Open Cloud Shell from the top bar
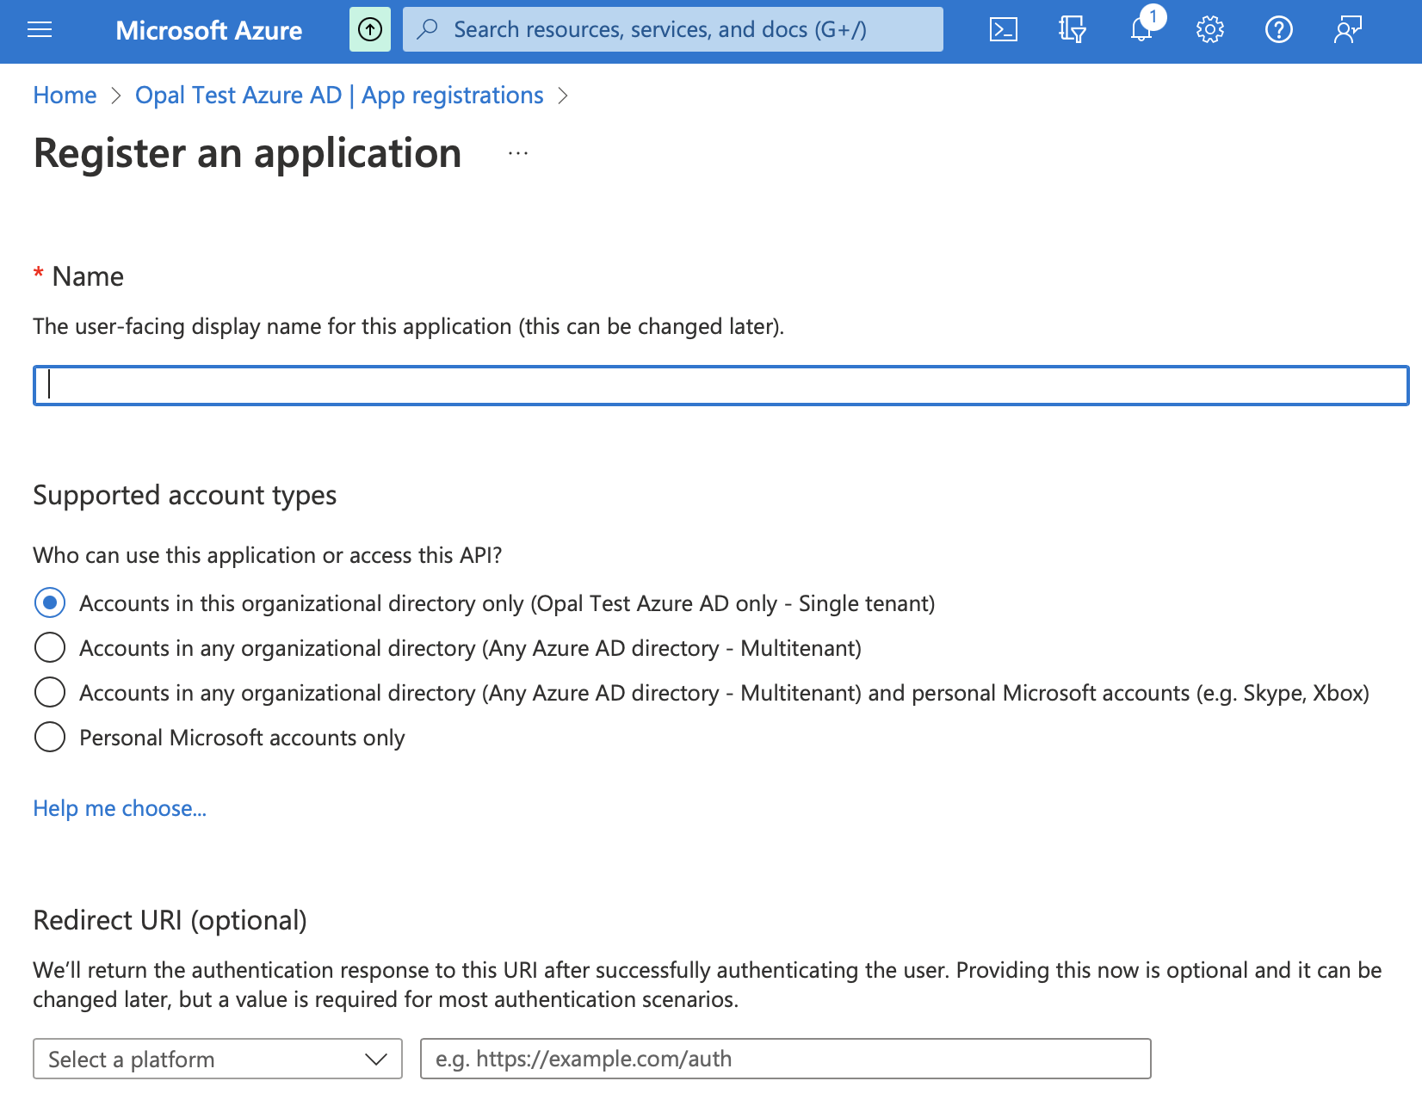Viewport: 1422px width, 1112px height. (x=1004, y=30)
